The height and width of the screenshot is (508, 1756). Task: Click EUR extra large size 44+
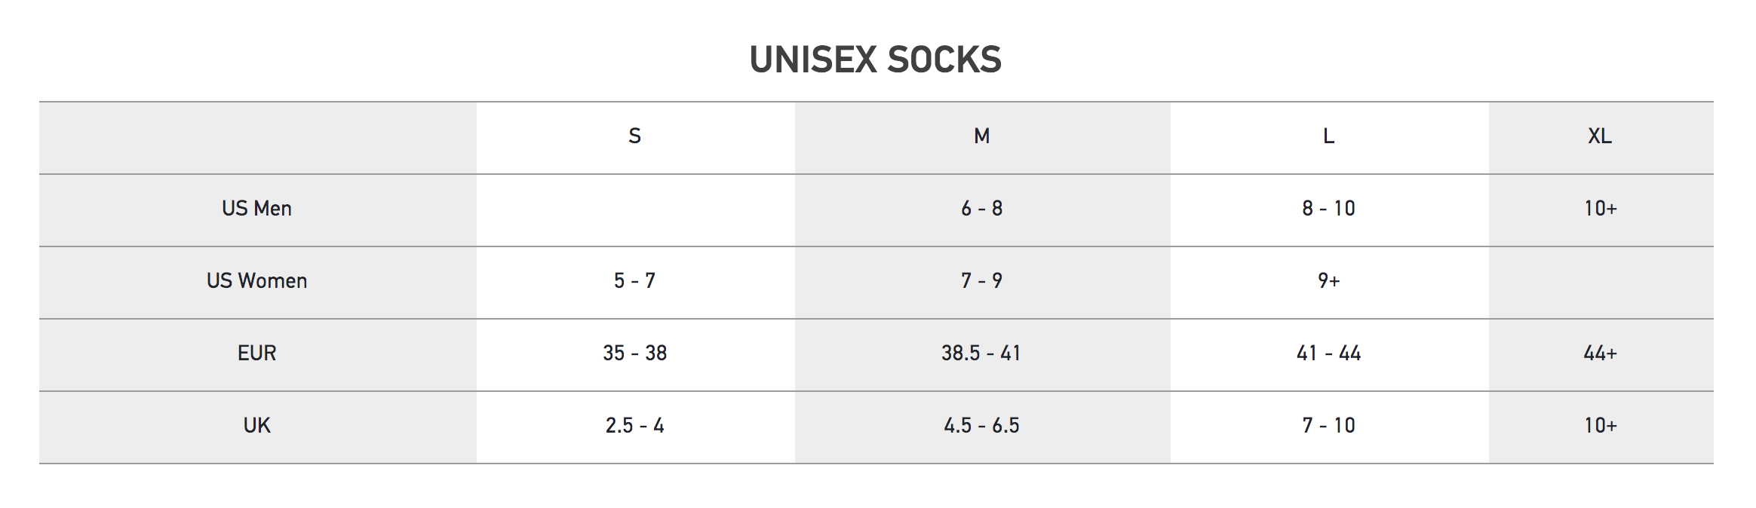[1600, 353]
